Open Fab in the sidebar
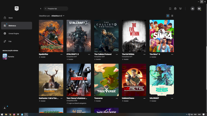 [17, 41]
